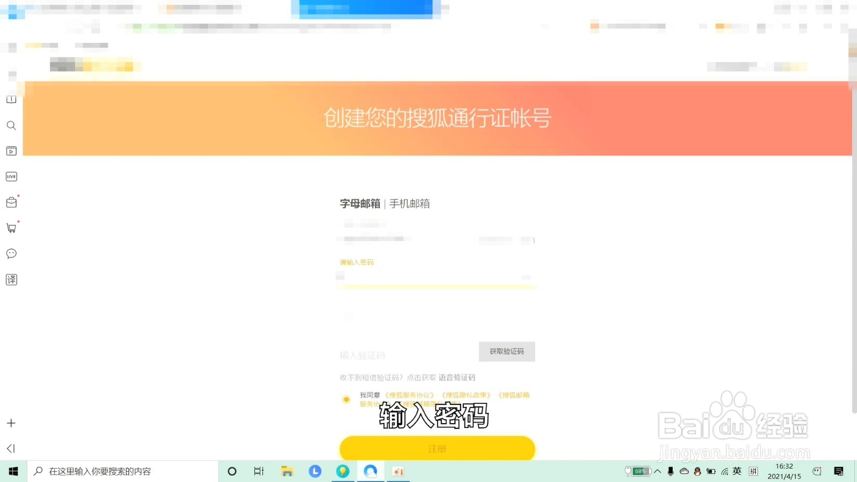The image size is (857, 482).
Task: Open the translate (译) tool in the sidebar
Action: [11, 279]
